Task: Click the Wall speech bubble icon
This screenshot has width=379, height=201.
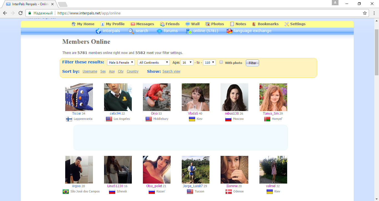Action: tap(188, 24)
